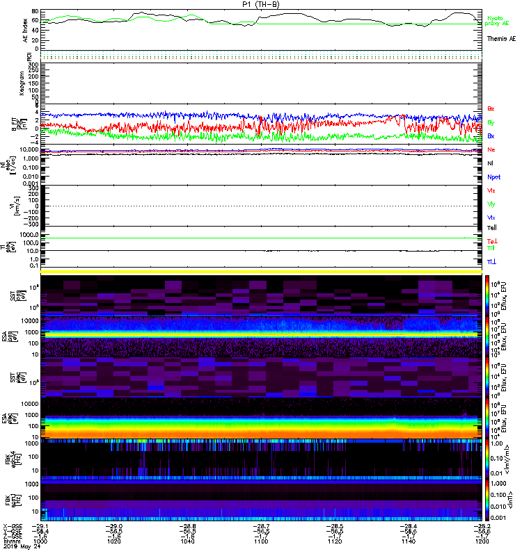Click the red Bz legend label
The image size is (522, 556).
pyautogui.click(x=491, y=108)
